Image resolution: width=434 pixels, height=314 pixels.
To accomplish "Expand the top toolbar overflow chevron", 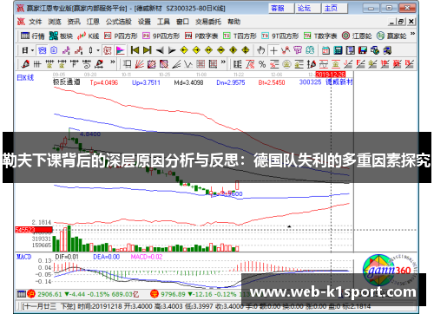I will tap(412, 34).
